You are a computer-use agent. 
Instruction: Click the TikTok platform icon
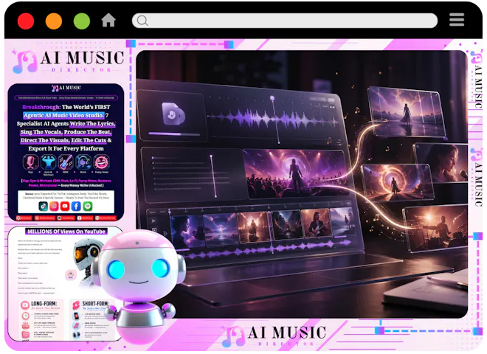click(x=44, y=206)
